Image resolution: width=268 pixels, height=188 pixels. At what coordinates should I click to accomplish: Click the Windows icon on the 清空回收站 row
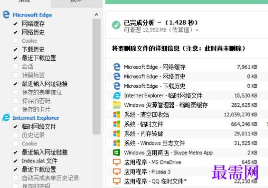(x=117, y=115)
